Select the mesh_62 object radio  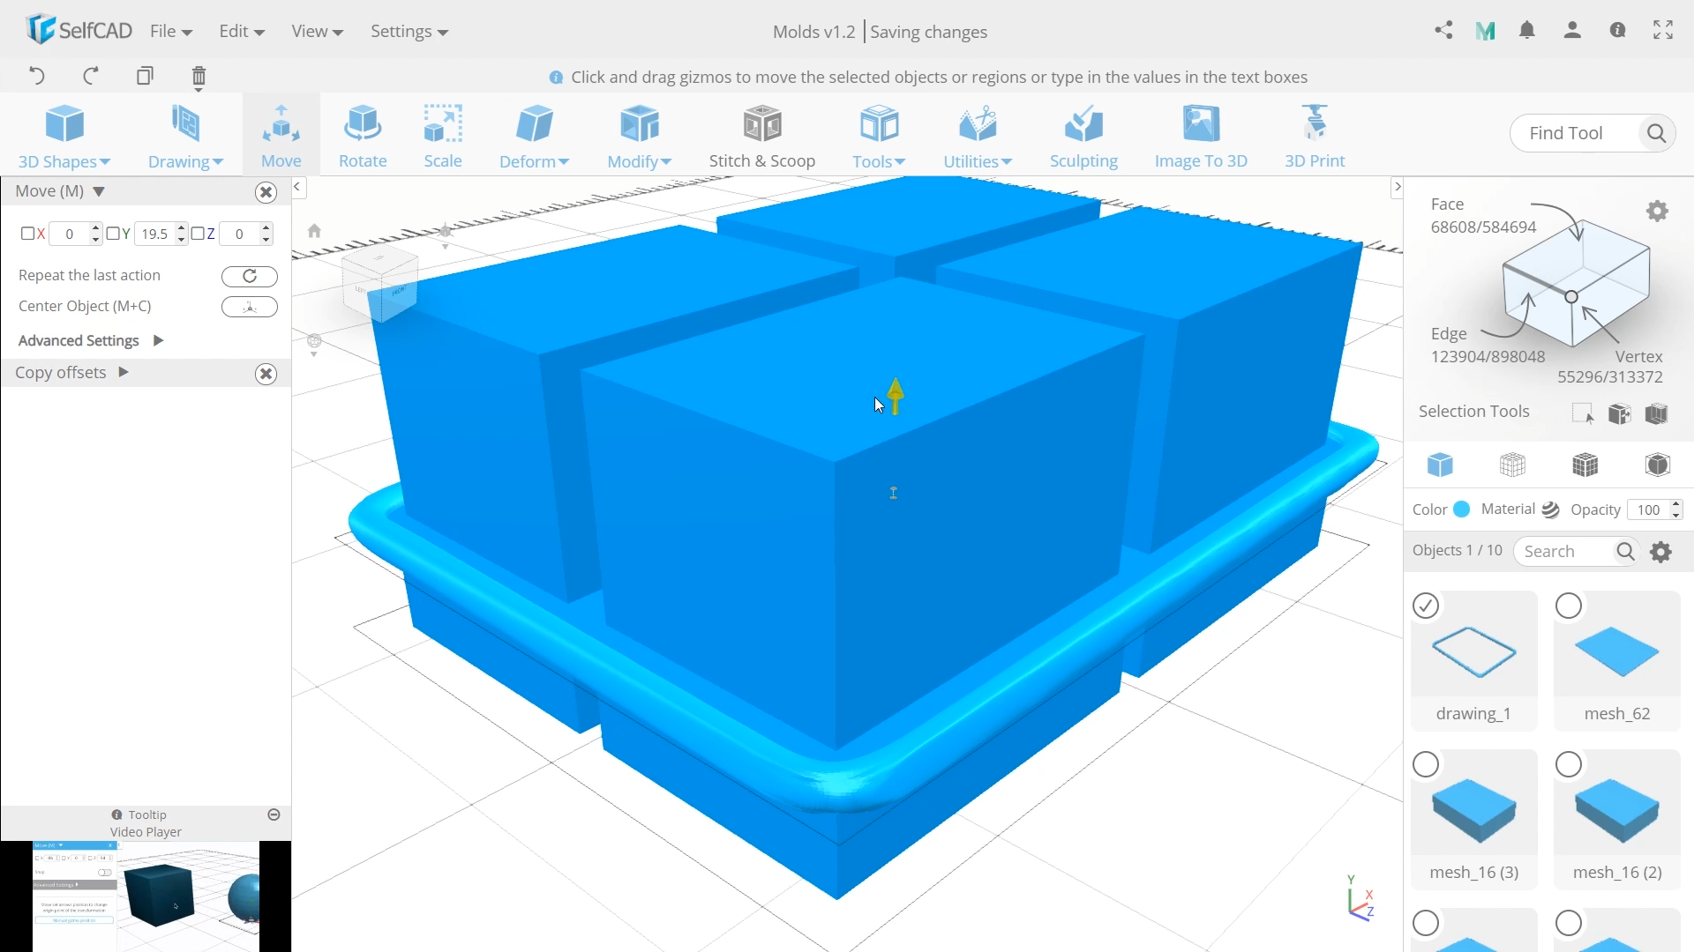click(1569, 606)
